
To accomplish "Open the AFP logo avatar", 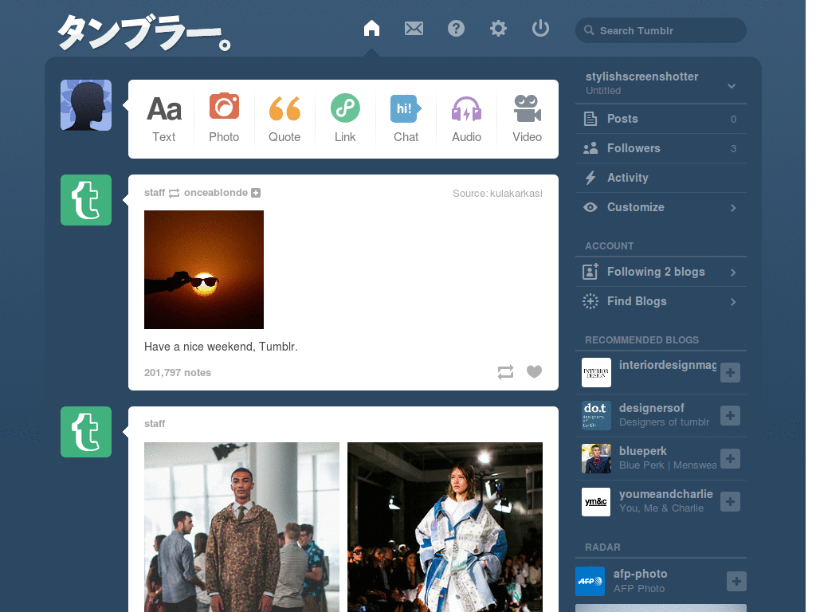I will [x=590, y=581].
